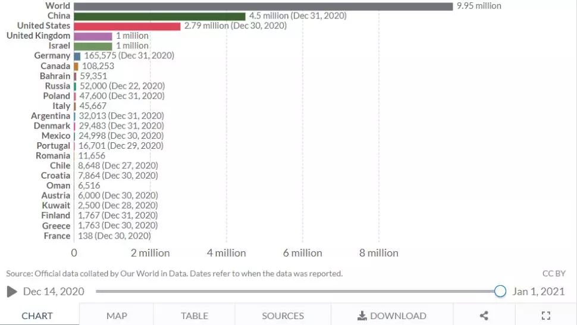Click the China green bar

click(159, 16)
